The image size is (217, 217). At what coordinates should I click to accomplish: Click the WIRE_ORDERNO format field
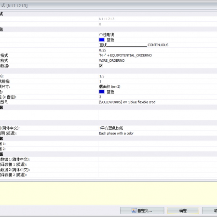click(x=158, y=60)
